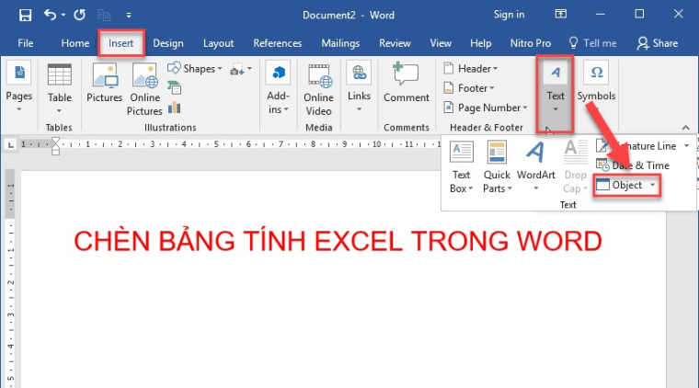Click the Chart icon in Illustrations

click(x=175, y=108)
